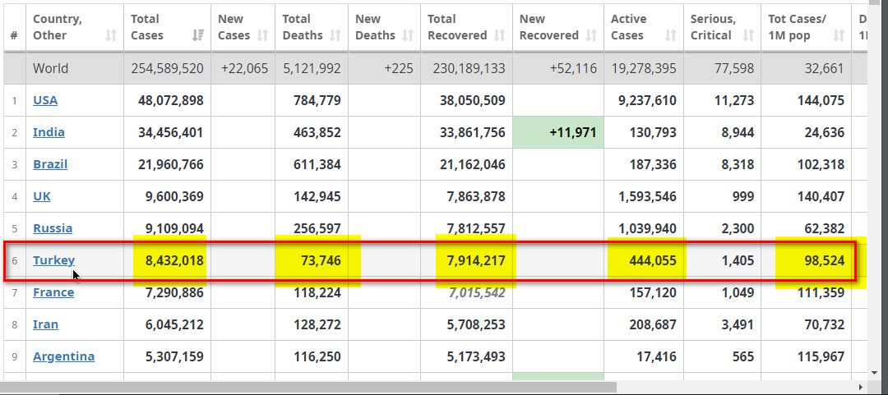Open the Turkey country link
This screenshot has height=395, width=888.
53,260
